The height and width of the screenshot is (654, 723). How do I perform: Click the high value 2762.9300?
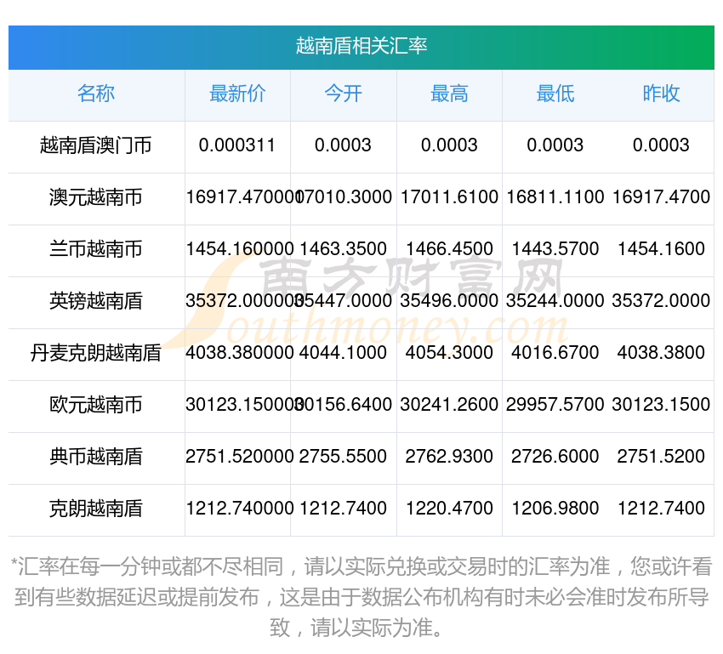(x=450, y=457)
